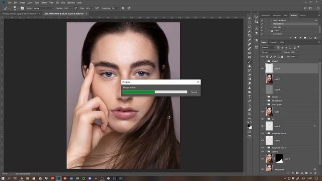The height and width of the screenshot is (181, 322).
Task: Hide Layer 3 visibility eye
Action: click(263, 141)
